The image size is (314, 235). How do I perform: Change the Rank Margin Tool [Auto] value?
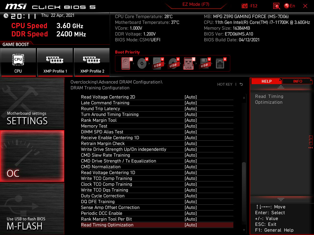point(191,120)
